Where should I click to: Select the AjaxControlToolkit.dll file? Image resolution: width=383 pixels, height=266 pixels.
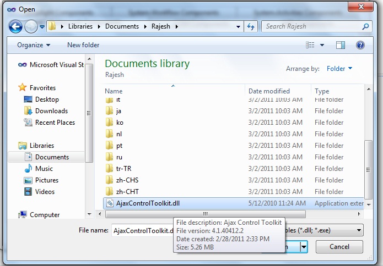pos(233,203)
